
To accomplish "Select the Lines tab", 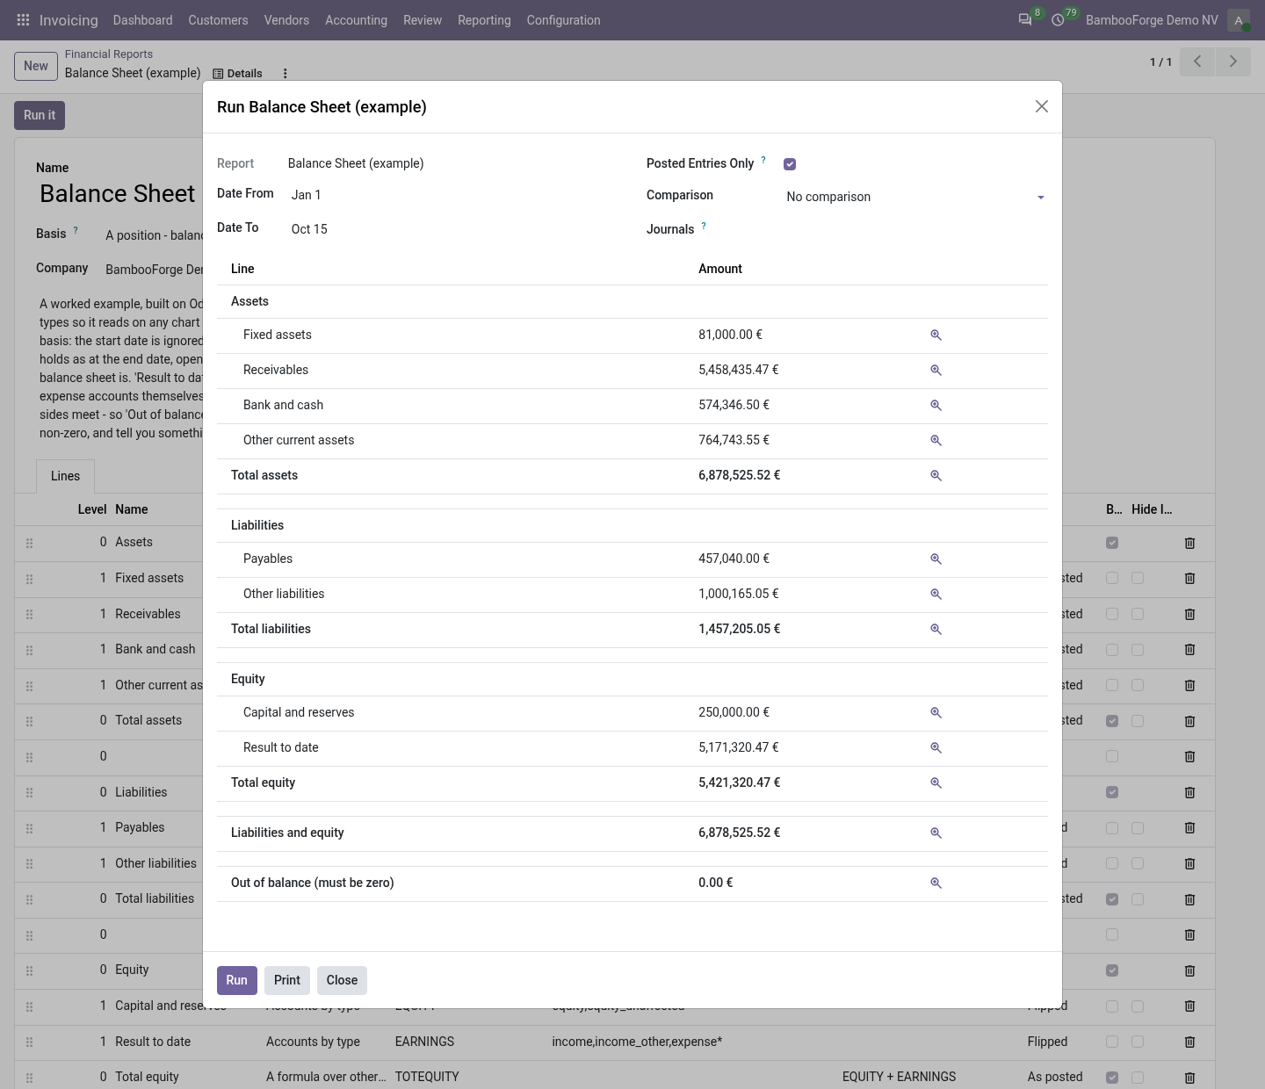I will click(x=65, y=476).
